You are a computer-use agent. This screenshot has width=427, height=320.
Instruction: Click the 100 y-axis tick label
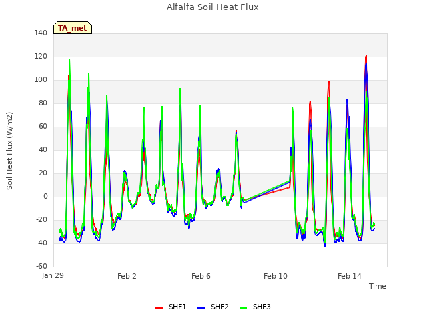point(41,80)
